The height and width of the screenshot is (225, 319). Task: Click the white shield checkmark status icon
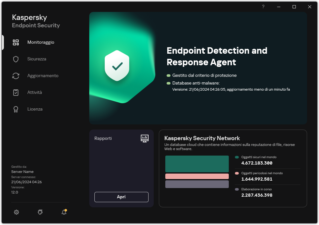(117, 66)
